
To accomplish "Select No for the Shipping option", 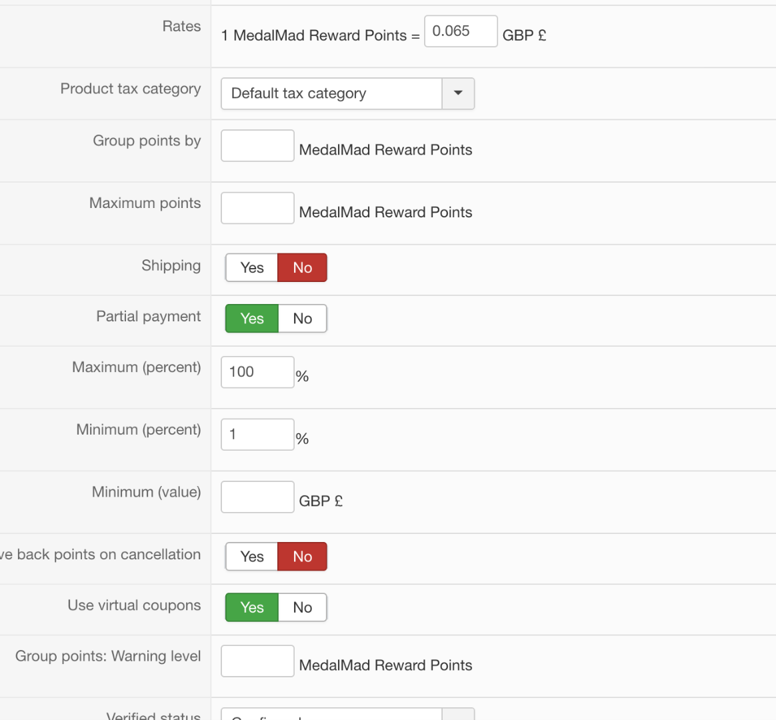I will tap(302, 267).
